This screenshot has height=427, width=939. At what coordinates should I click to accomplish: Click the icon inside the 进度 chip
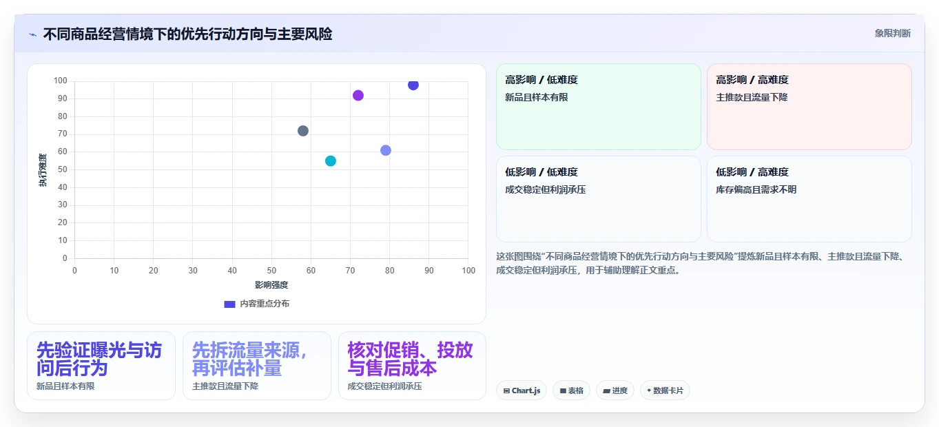tap(606, 390)
